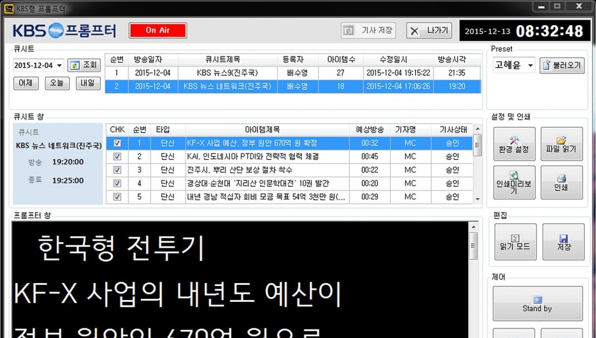
Task: Click 불러오기 preset load button
Action: (562, 65)
